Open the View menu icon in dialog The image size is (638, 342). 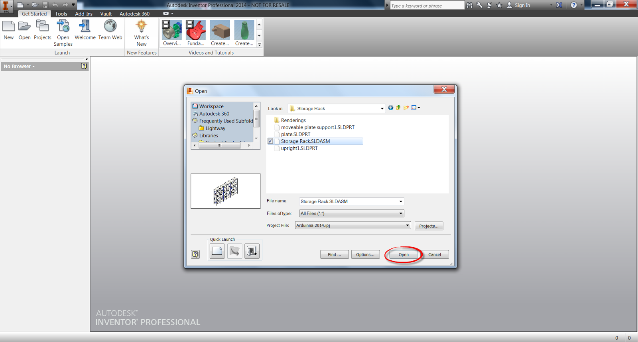[x=415, y=107]
